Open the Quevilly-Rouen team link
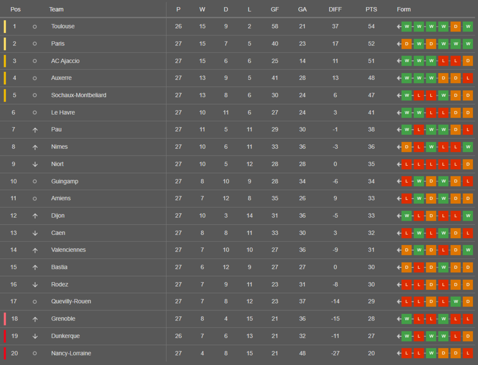The image size is (478, 365). [x=71, y=301]
